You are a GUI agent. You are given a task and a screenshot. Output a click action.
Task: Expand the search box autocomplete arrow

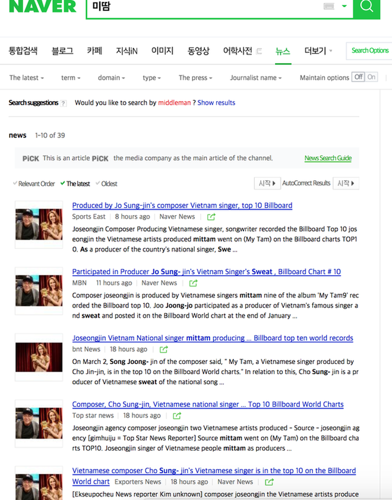[344, 6]
